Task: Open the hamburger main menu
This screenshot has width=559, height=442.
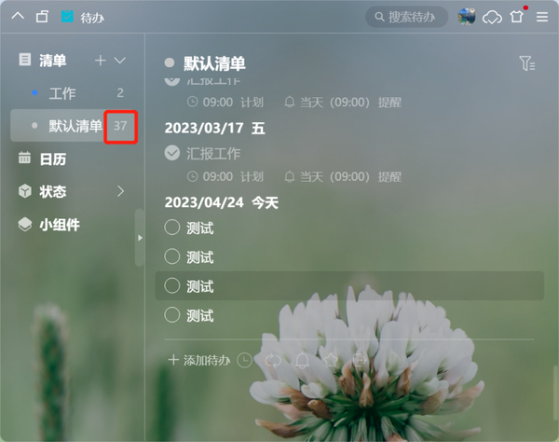Action: (542, 17)
